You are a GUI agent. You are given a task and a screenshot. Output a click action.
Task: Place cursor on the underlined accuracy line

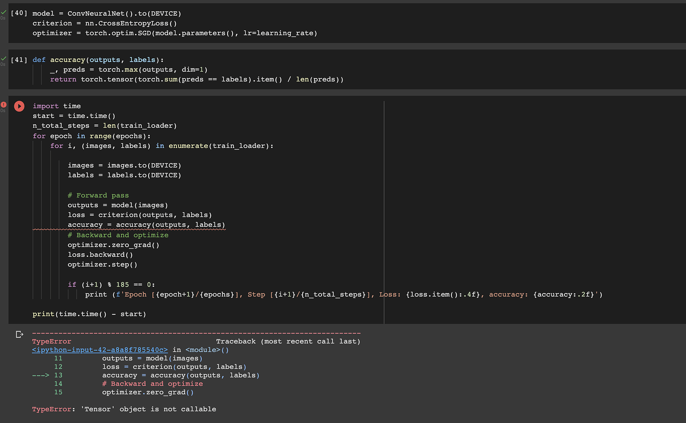[146, 225]
